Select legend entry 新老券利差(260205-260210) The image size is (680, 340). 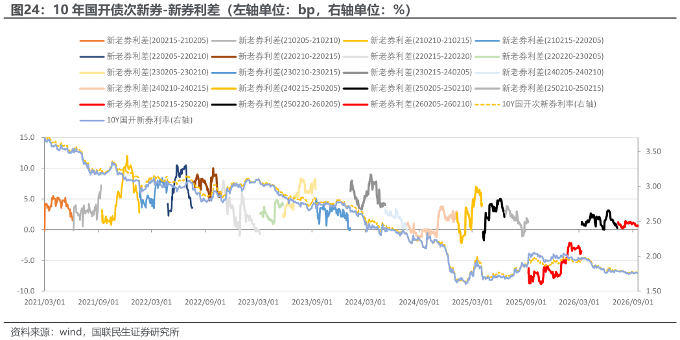tap(408, 104)
